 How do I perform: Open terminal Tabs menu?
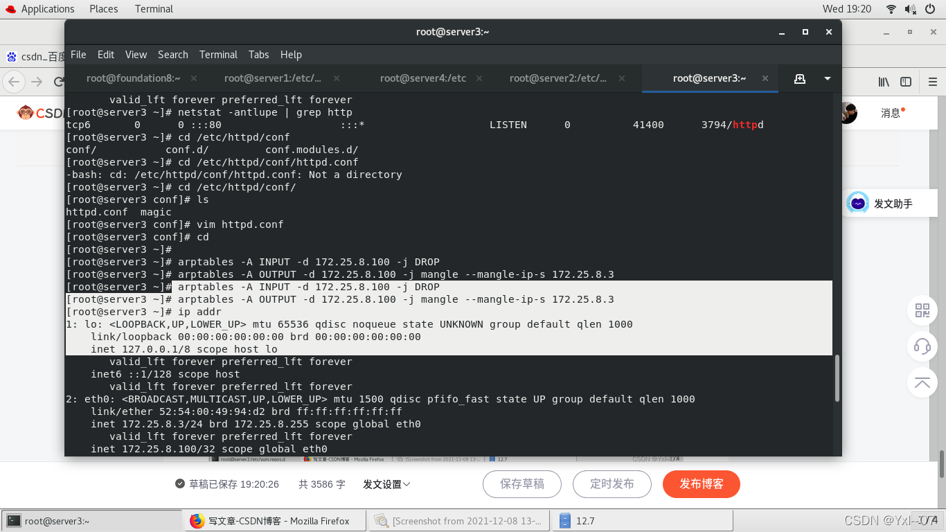258,55
